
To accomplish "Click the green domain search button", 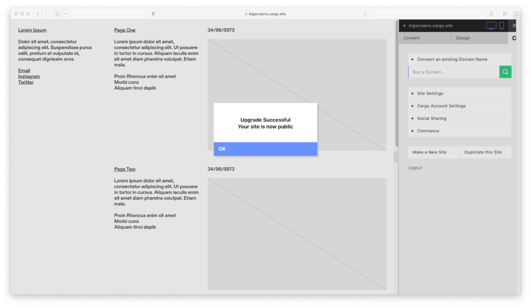I will coord(505,72).
